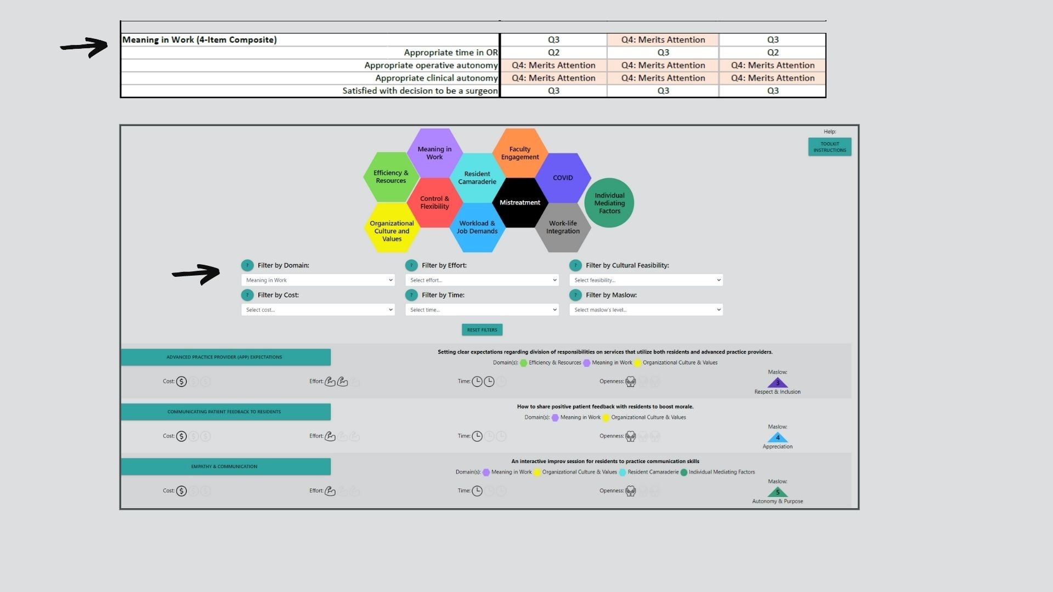Image resolution: width=1053 pixels, height=592 pixels.
Task: Click purple Meaning in Work dot in APP row
Action: pyautogui.click(x=587, y=363)
